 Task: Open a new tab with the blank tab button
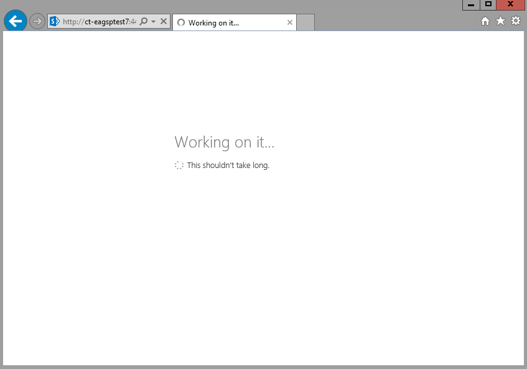coord(305,22)
